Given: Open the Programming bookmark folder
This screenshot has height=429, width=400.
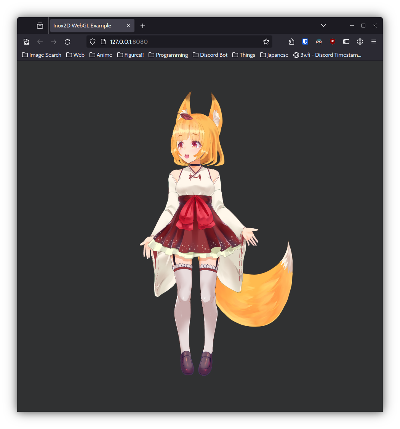Looking at the screenshot, I should (x=168, y=55).
